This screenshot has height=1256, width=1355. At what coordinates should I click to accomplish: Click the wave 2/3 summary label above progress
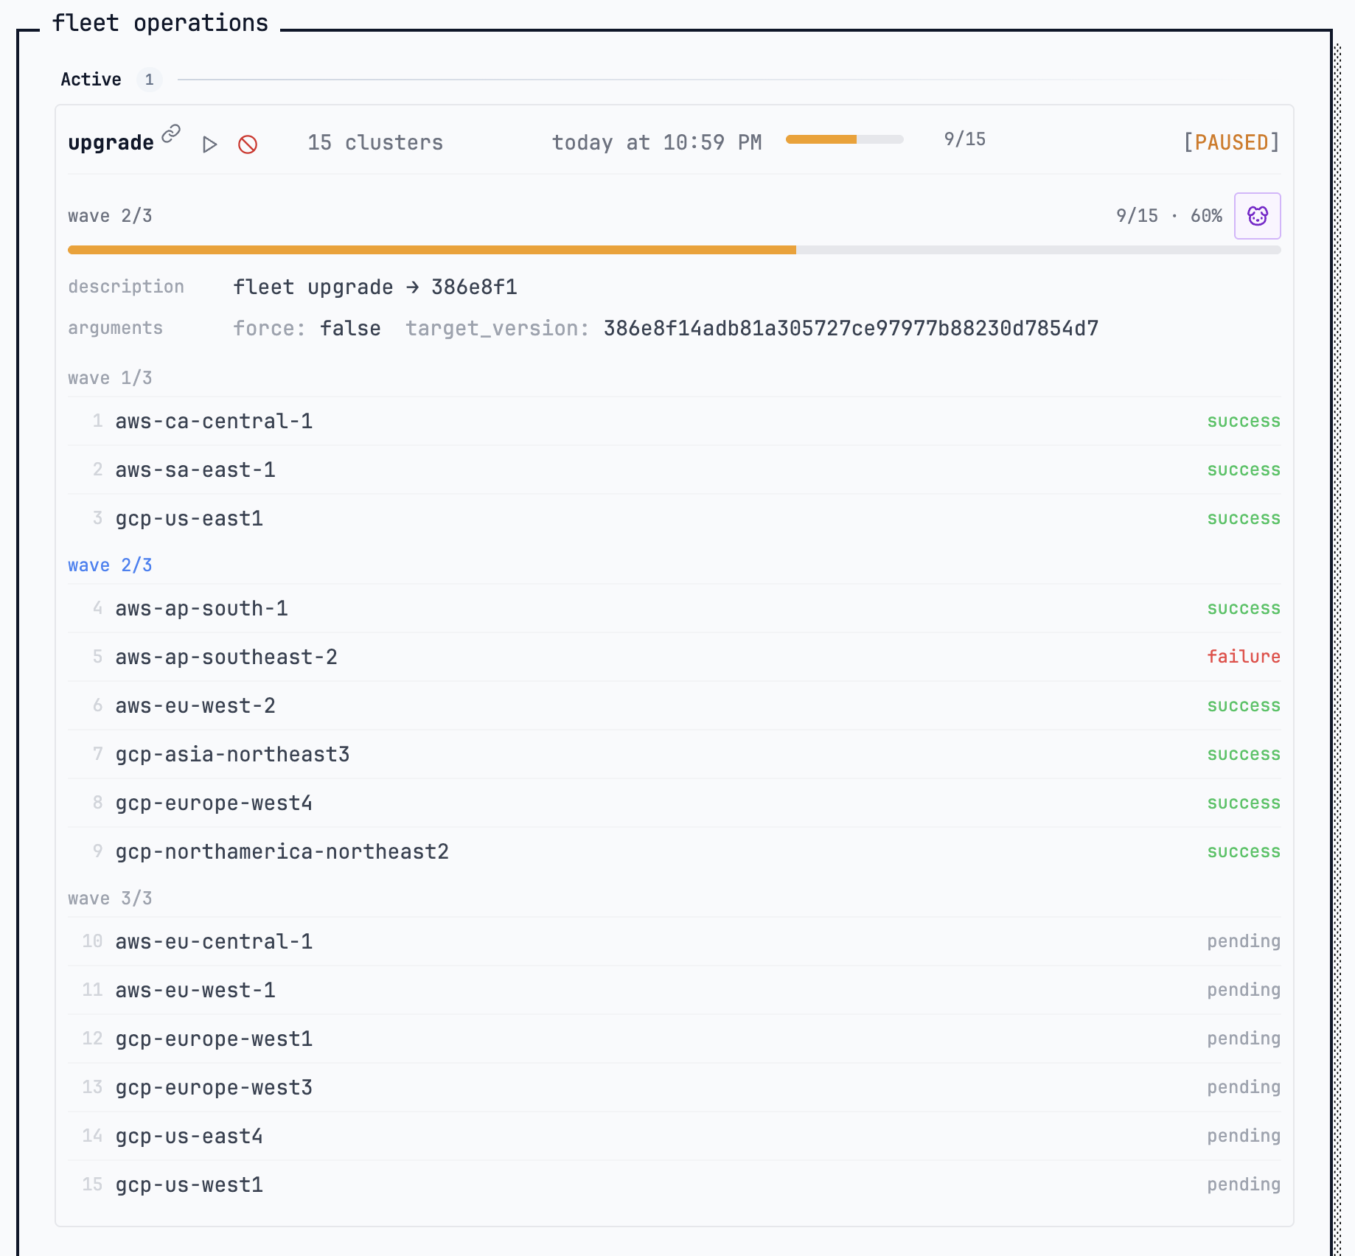tap(110, 216)
